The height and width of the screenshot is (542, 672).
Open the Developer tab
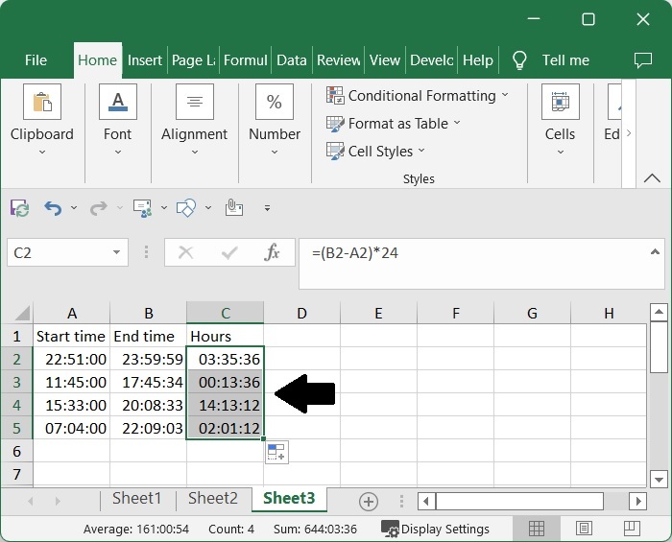pyautogui.click(x=432, y=60)
